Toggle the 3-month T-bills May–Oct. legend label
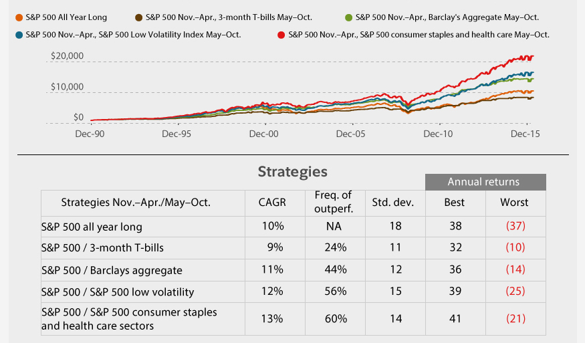 tap(234, 17)
